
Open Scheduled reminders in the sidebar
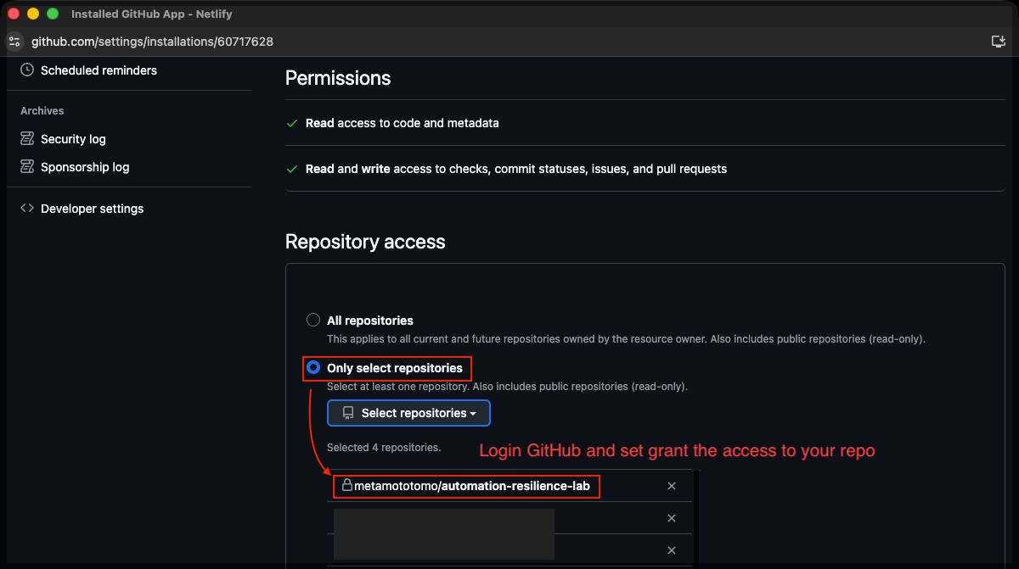[99, 70]
